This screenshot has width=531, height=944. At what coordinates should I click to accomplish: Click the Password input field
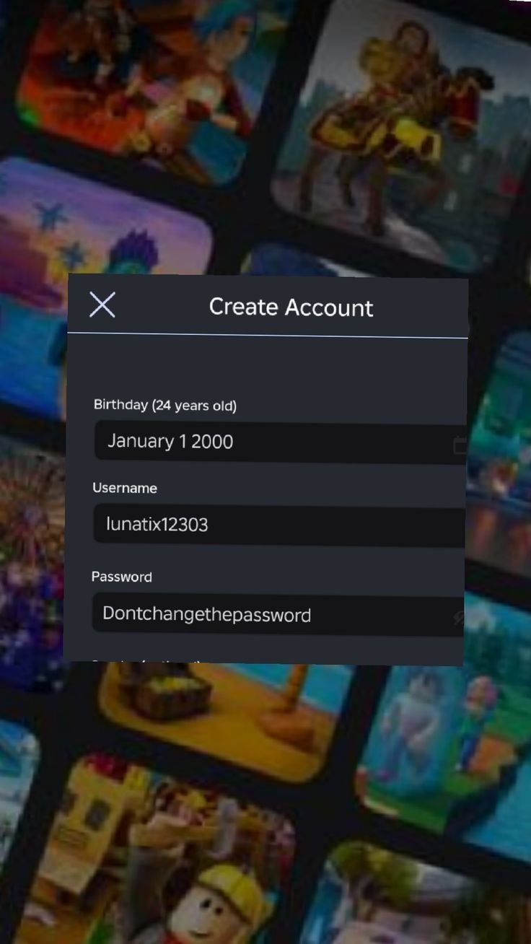click(278, 614)
